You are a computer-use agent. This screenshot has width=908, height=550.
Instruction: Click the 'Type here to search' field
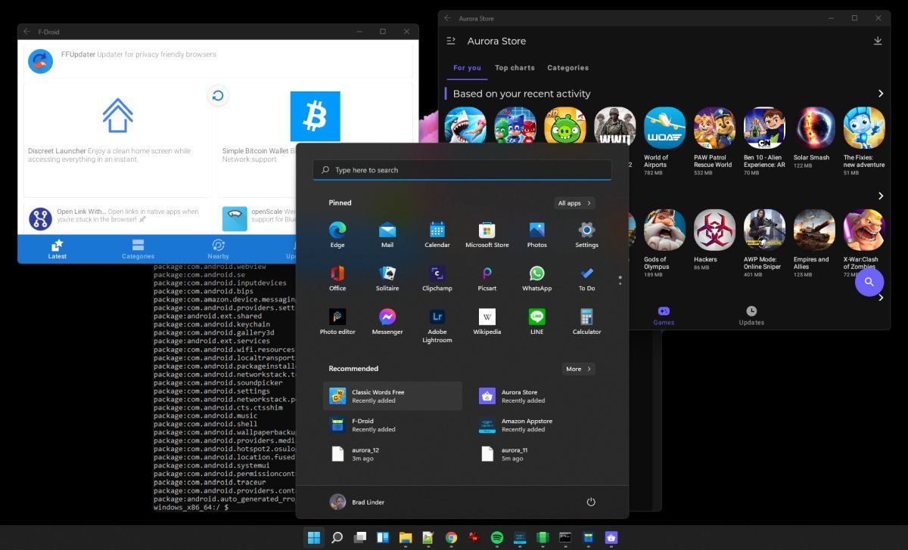pos(462,170)
